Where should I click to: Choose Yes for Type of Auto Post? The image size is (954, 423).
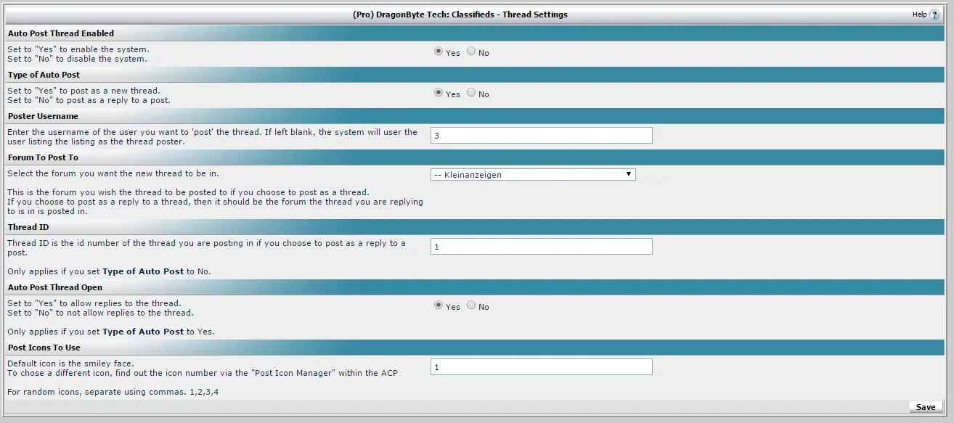pyautogui.click(x=438, y=93)
